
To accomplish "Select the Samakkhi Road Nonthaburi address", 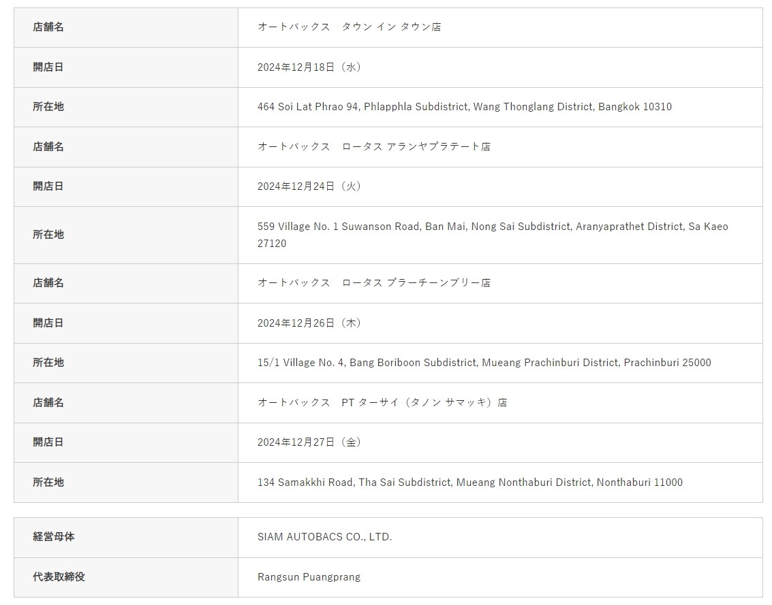I will point(469,483).
